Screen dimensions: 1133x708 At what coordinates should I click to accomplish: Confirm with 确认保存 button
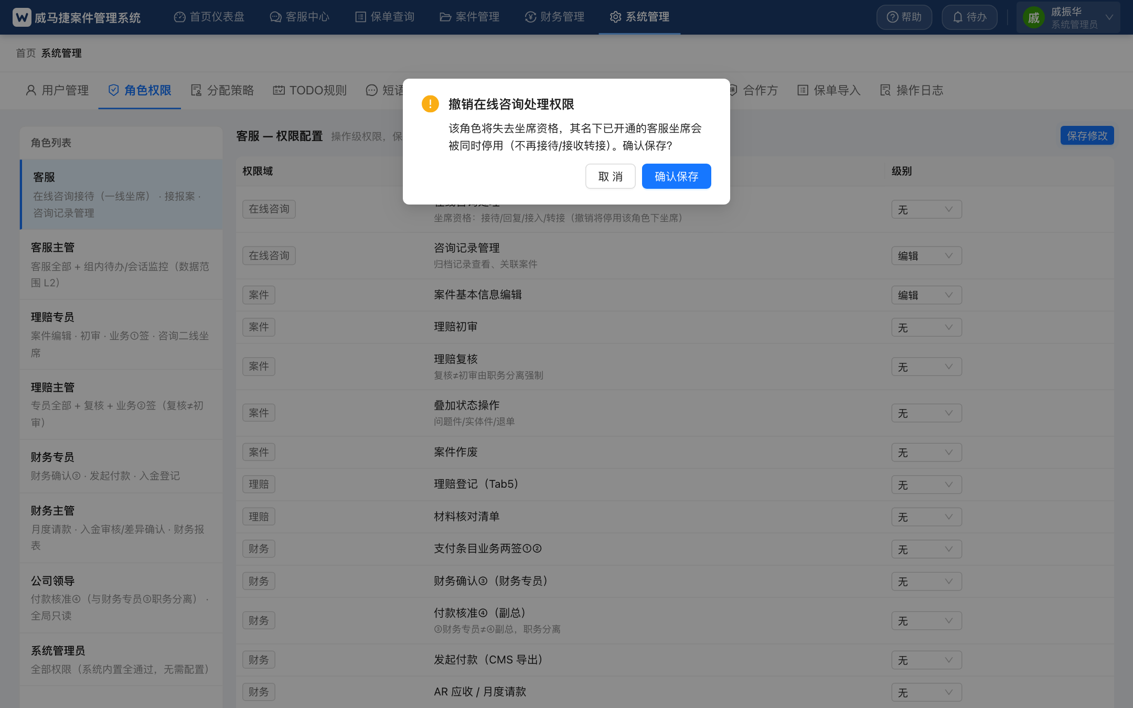pyautogui.click(x=676, y=176)
